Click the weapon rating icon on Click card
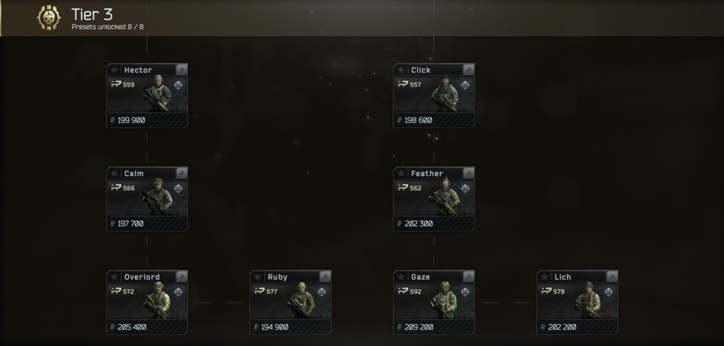This screenshot has height=346, width=724. (x=403, y=84)
